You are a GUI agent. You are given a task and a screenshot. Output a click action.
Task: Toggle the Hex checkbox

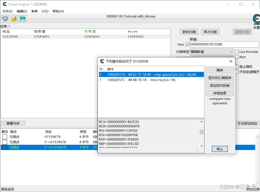click(x=187, y=44)
